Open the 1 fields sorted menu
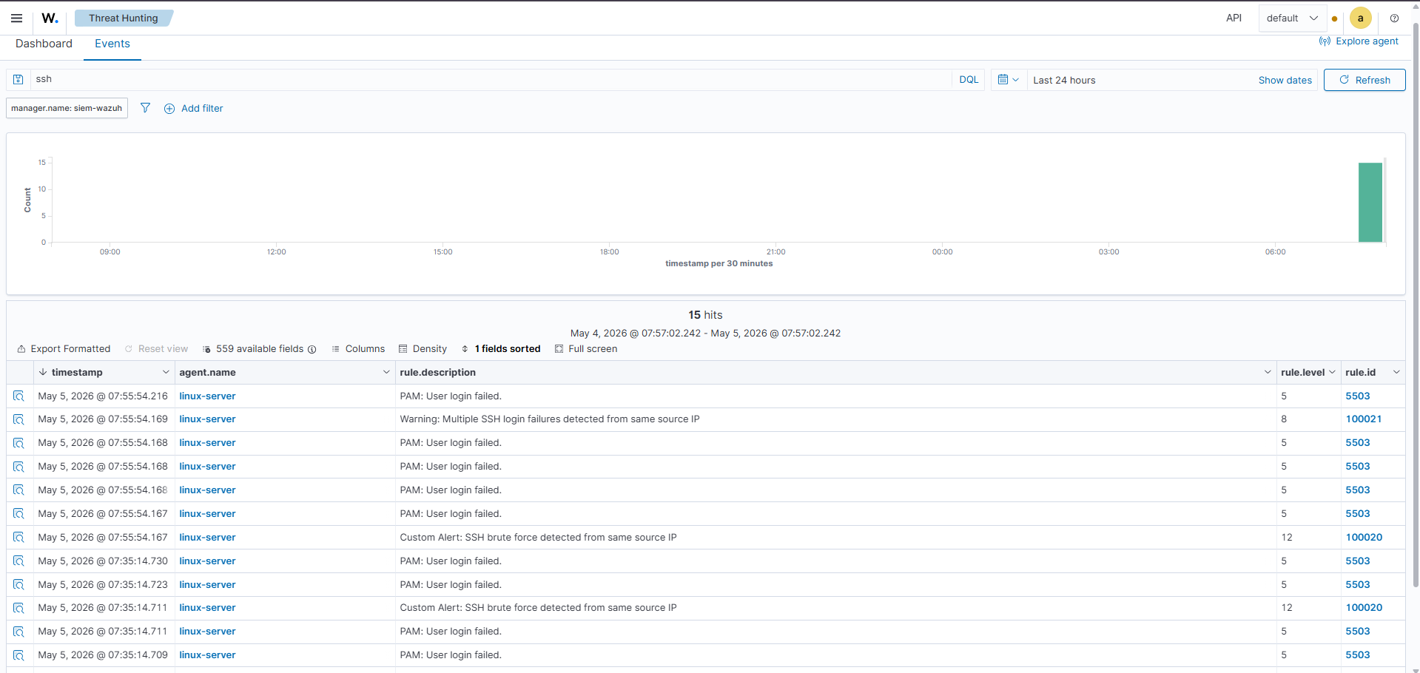The width and height of the screenshot is (1420, 673). point(501,349)
